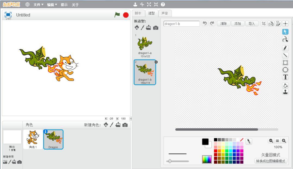Switch the stage to full screen mode
Screen dimensions: 293x169
8,15
